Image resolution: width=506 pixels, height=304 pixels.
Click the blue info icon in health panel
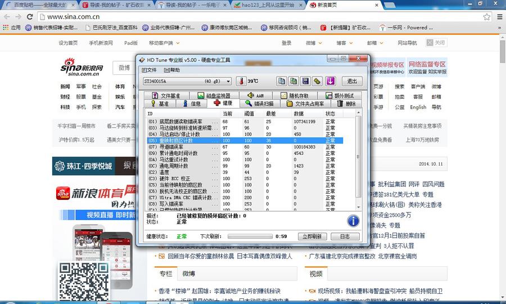(354, 221)
